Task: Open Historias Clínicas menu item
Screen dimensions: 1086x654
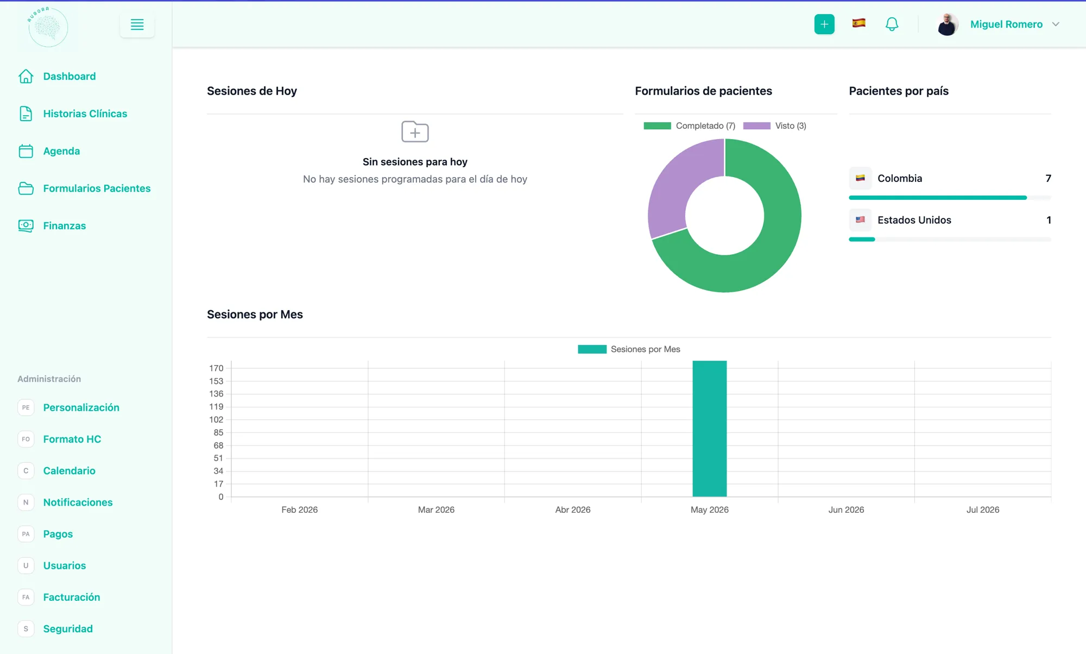Action: point(86,114)
